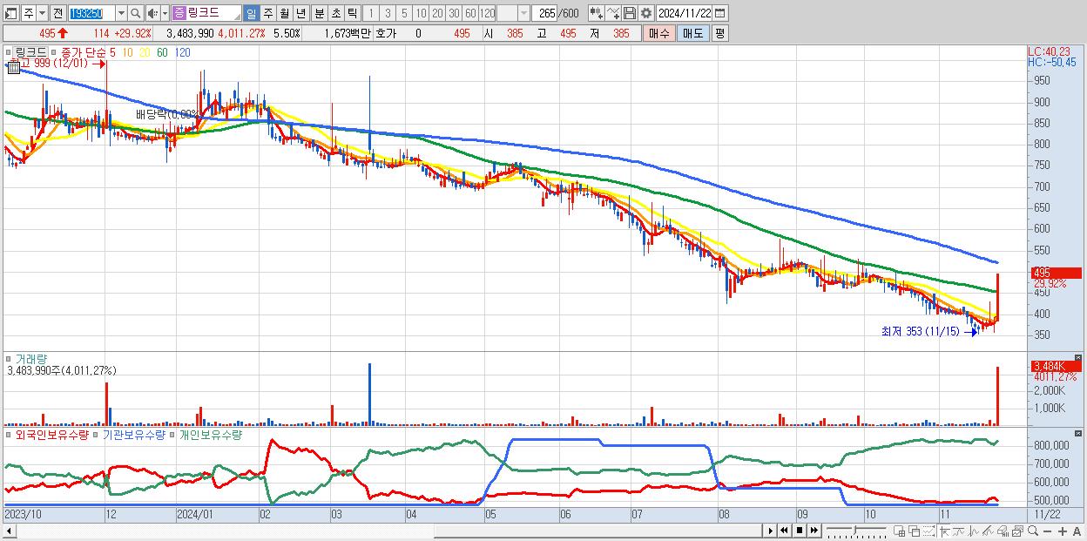Click the minus zoom-out icon
Screen dimensions: 1087x541
[1049, 531]
